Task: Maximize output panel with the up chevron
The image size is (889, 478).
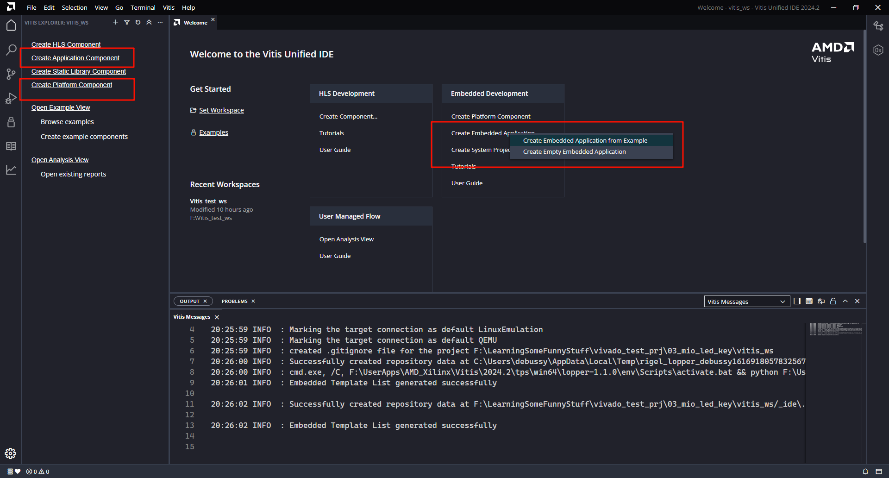Action: point(845,301)
